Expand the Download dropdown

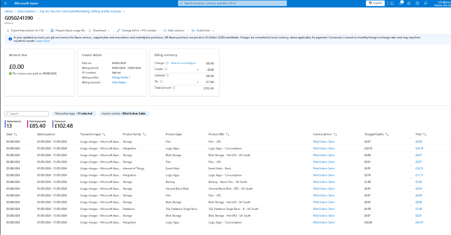[x=99, y=30]
